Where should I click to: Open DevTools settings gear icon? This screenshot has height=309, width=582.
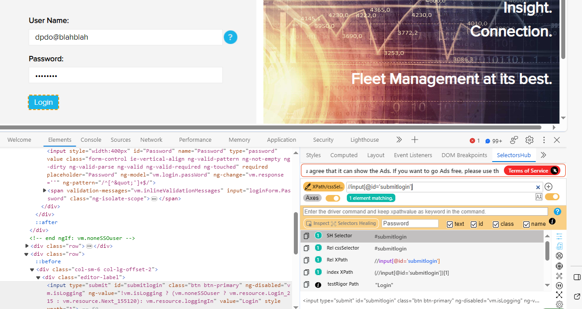click(529, 140)
